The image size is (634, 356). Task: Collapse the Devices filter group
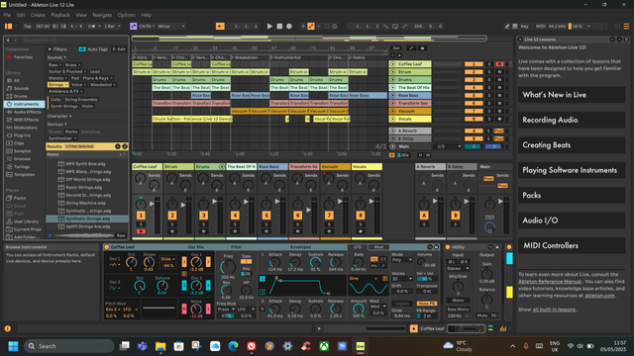click(x=57, y=125)
